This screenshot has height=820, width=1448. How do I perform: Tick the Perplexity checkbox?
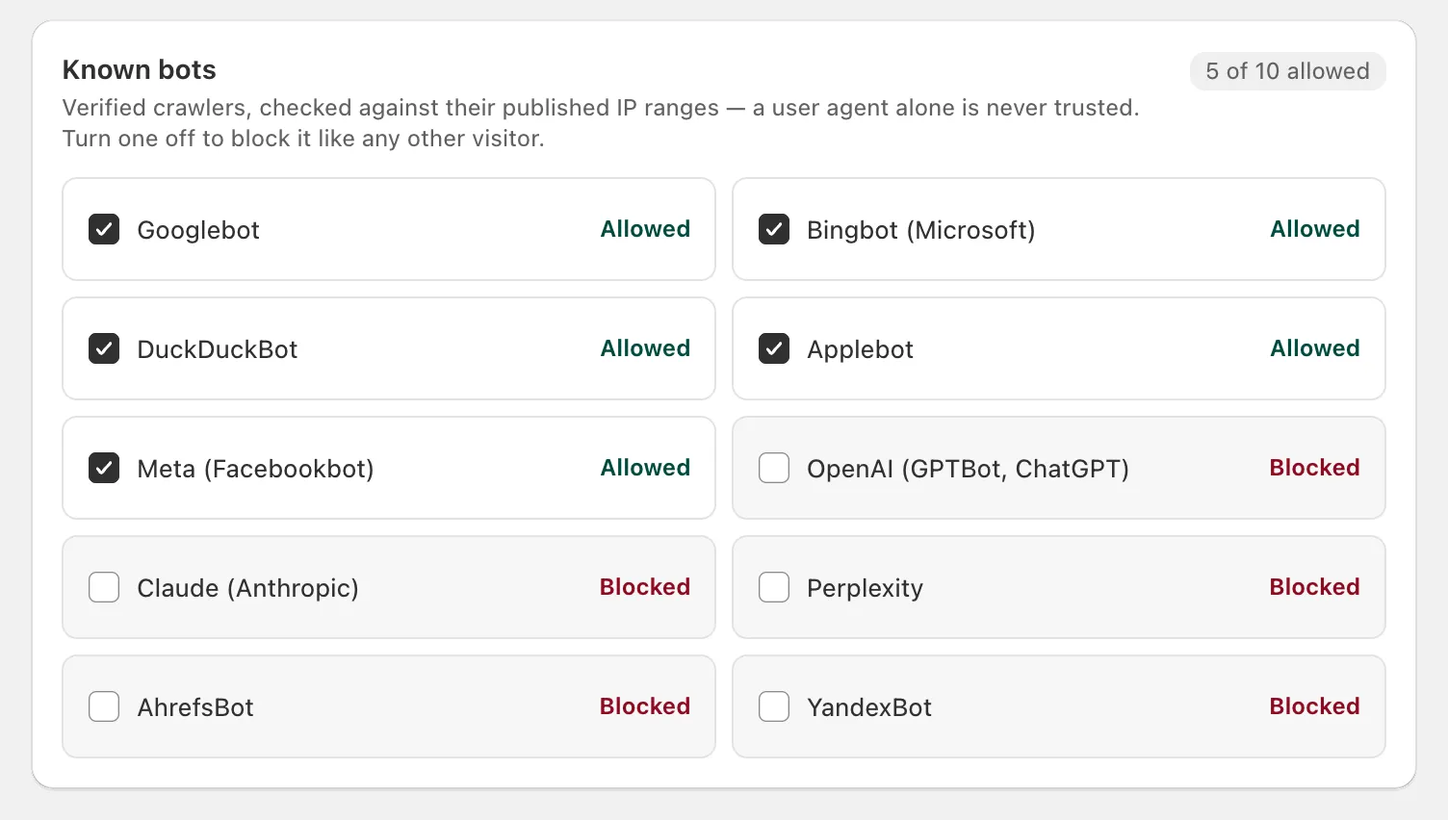point(774,587)
